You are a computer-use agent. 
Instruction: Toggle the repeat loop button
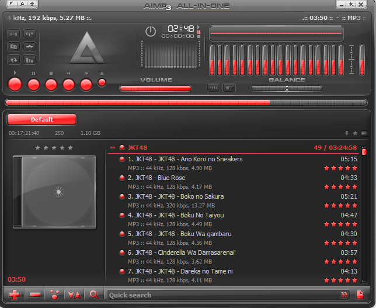13,60
